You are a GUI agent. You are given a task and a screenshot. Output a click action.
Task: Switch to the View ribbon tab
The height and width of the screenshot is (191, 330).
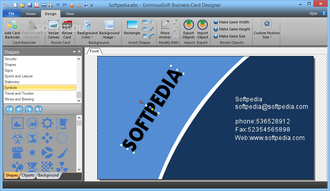pyautogui.click(x=70, y=14)
